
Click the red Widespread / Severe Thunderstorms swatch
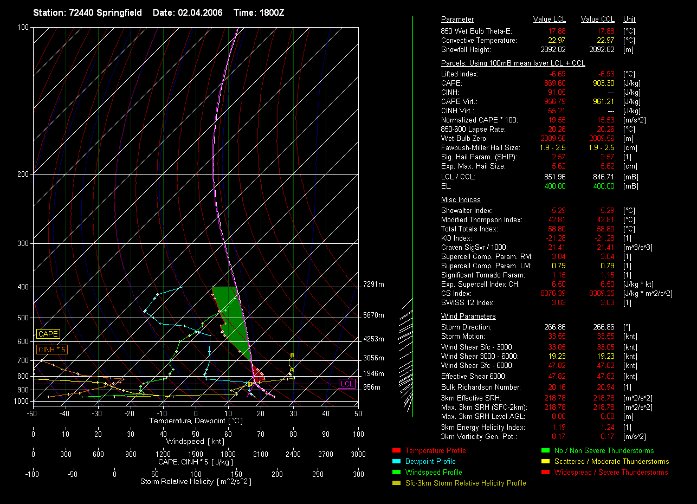pyautogui.click(x=545, y=473)
